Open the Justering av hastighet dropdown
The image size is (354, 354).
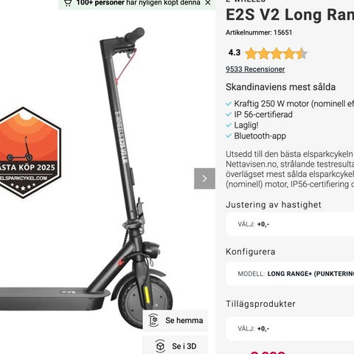pos(290,224)
